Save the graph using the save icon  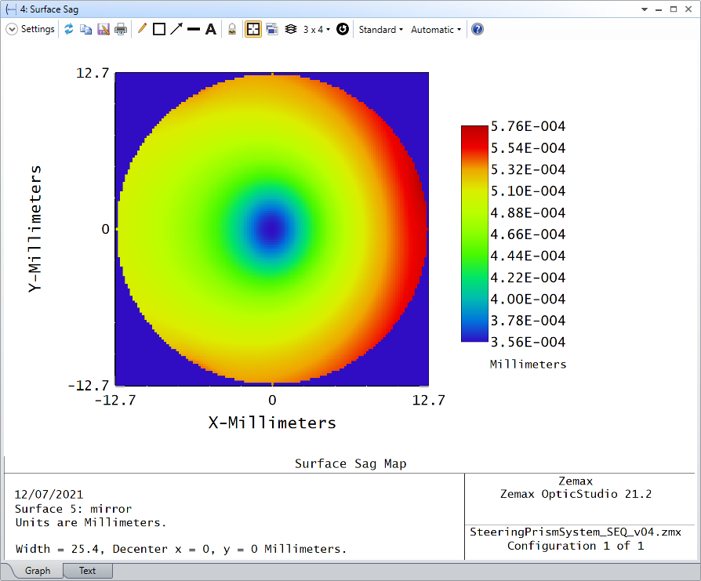click(x=104, y=30)
